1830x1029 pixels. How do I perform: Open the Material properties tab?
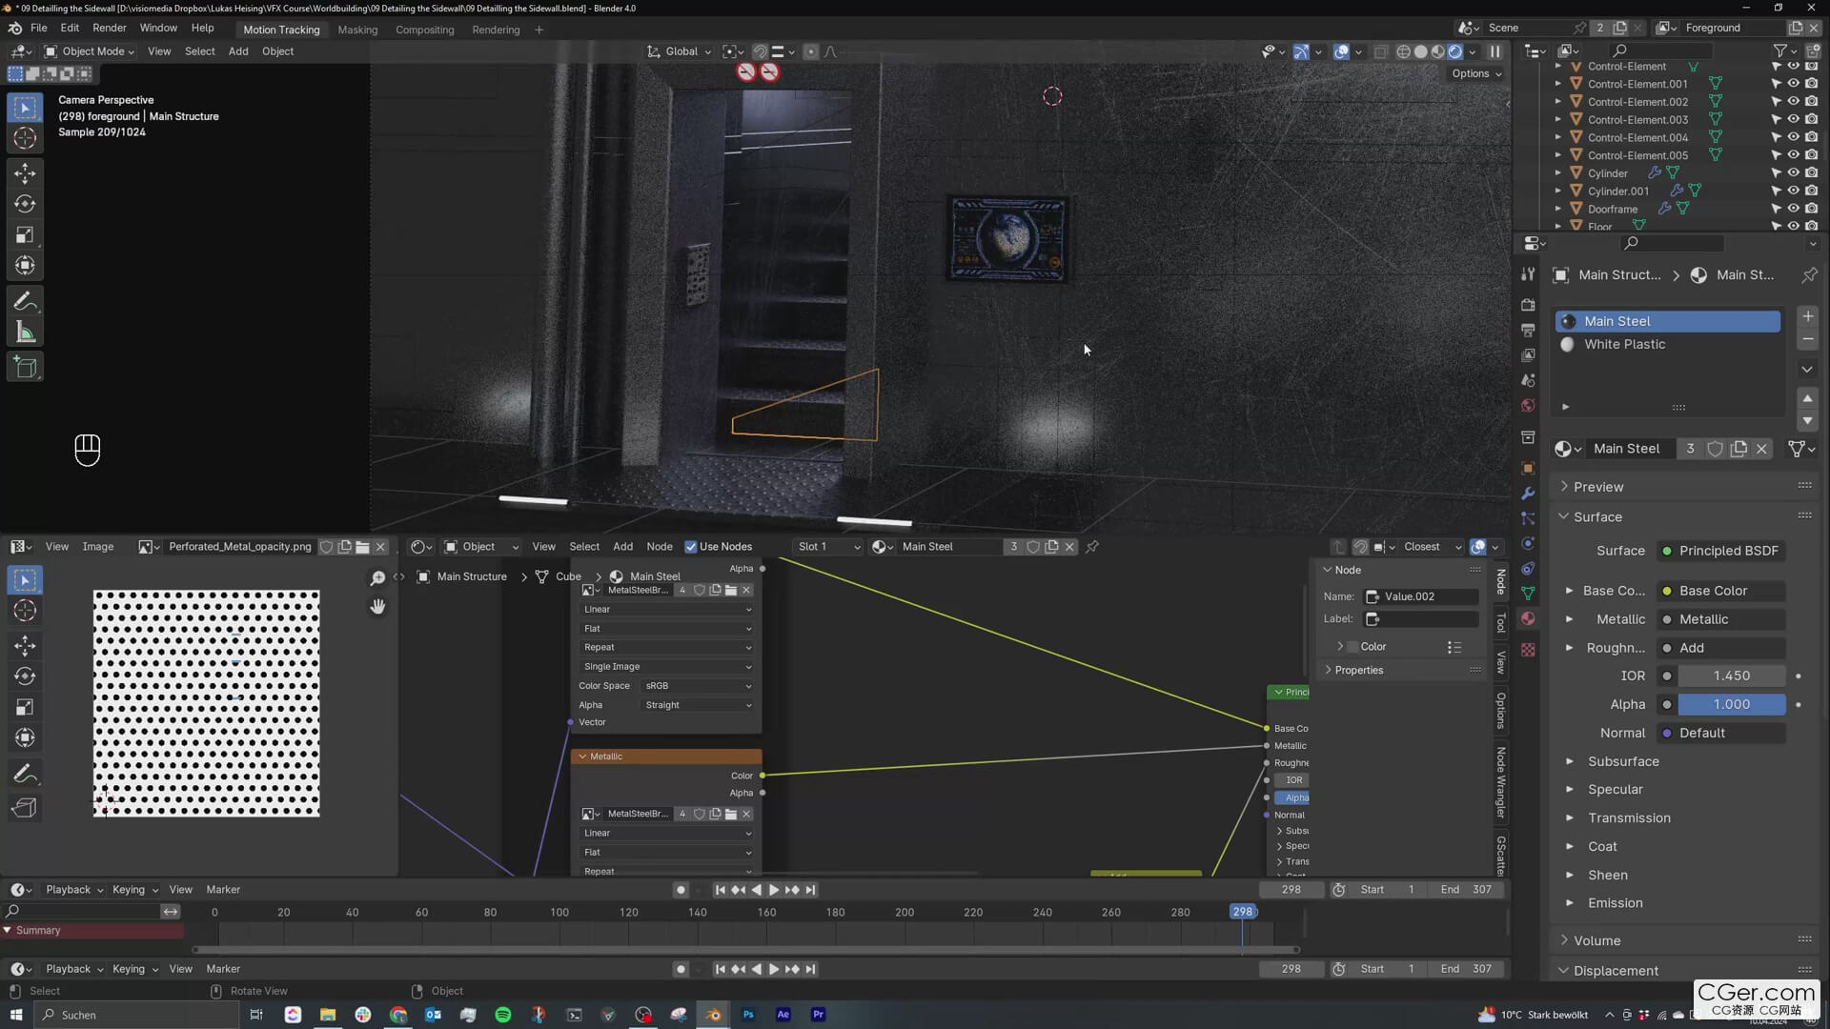coord(1528,618)
